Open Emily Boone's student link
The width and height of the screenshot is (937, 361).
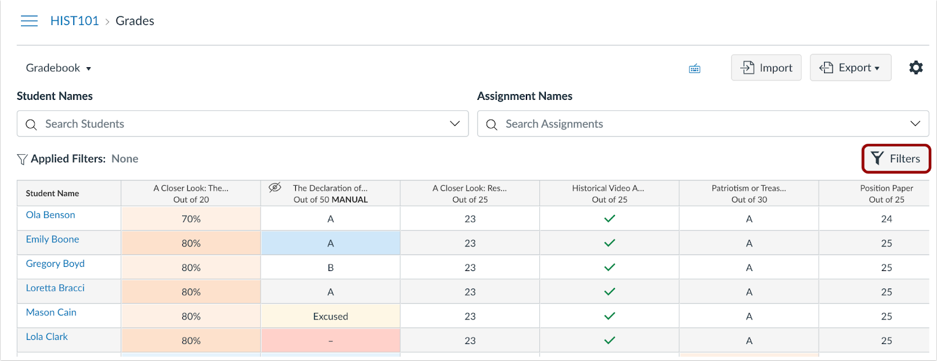(52, 239)
